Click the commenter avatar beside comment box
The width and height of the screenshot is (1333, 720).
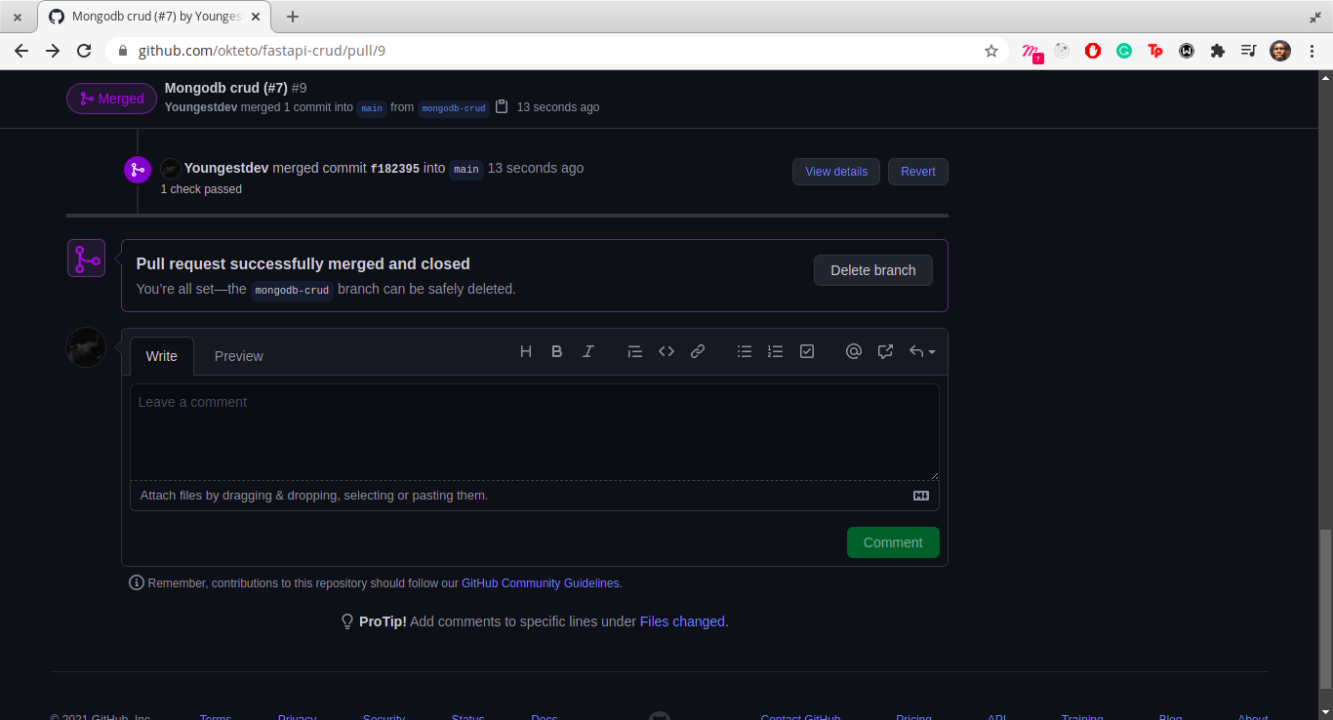click(x=86, y=347)
